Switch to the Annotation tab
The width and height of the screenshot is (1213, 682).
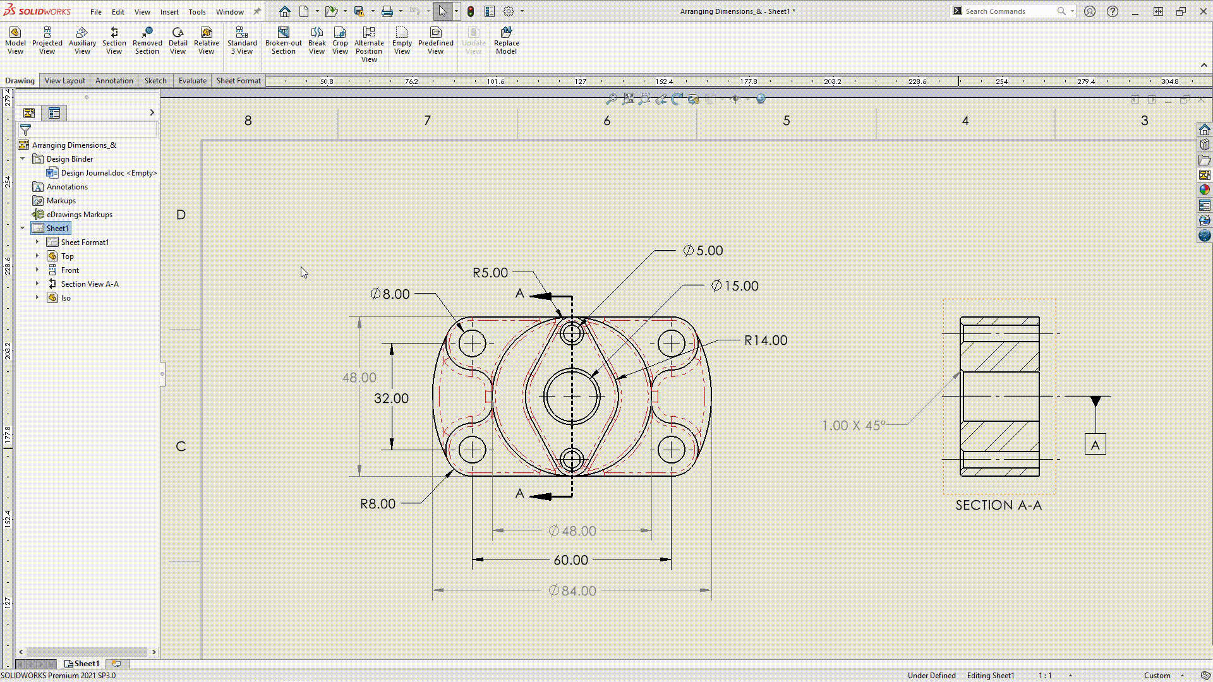114,81
